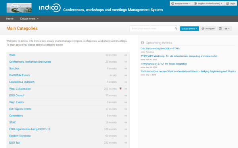Viewport: 238px width, 148px height.
Task: Open the OSCARS meeting (MADDEN+ETAP) event
Action: pyautogui.click(x=160, y=49)
